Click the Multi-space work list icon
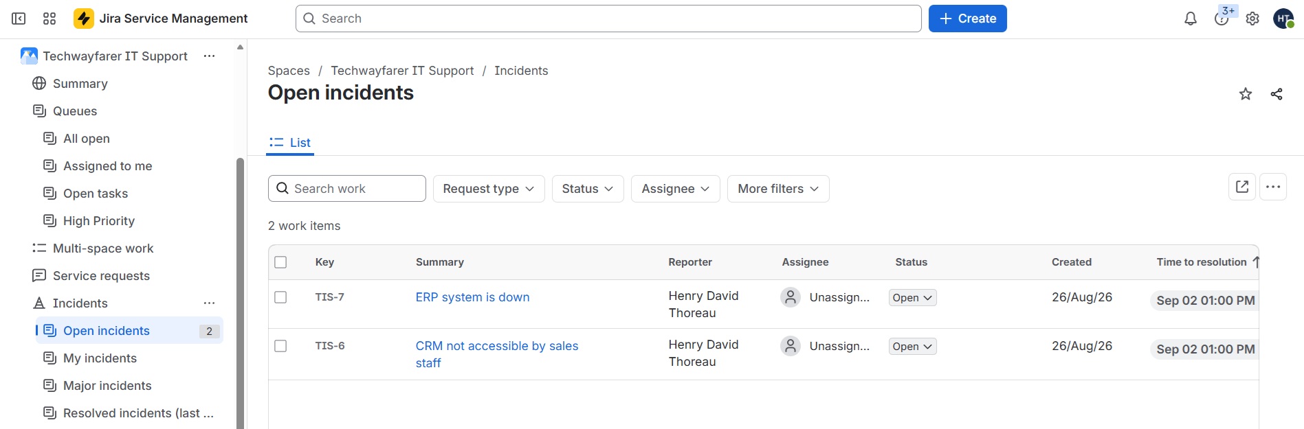 coord(39,248)
